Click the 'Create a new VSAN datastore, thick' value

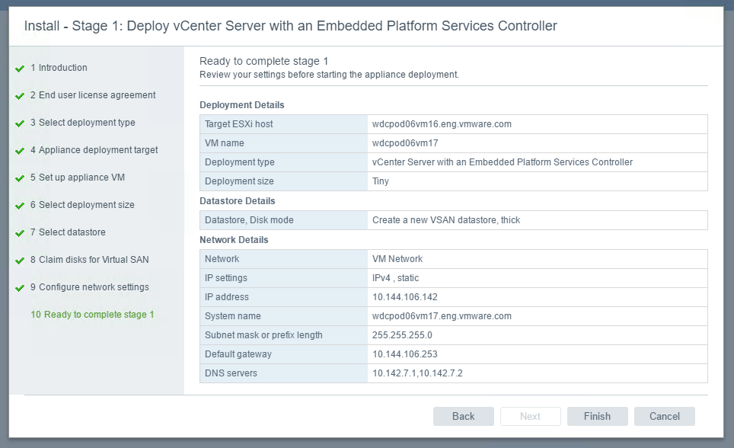coord(446,220)
